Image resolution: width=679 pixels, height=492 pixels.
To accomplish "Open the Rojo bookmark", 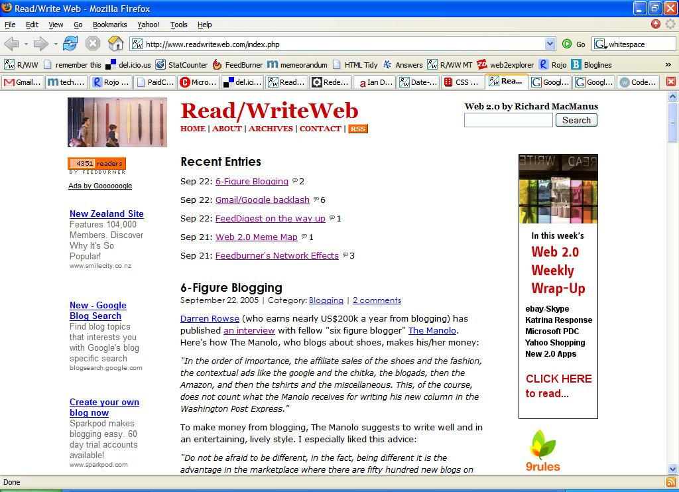I will click(x=553, y=64).
